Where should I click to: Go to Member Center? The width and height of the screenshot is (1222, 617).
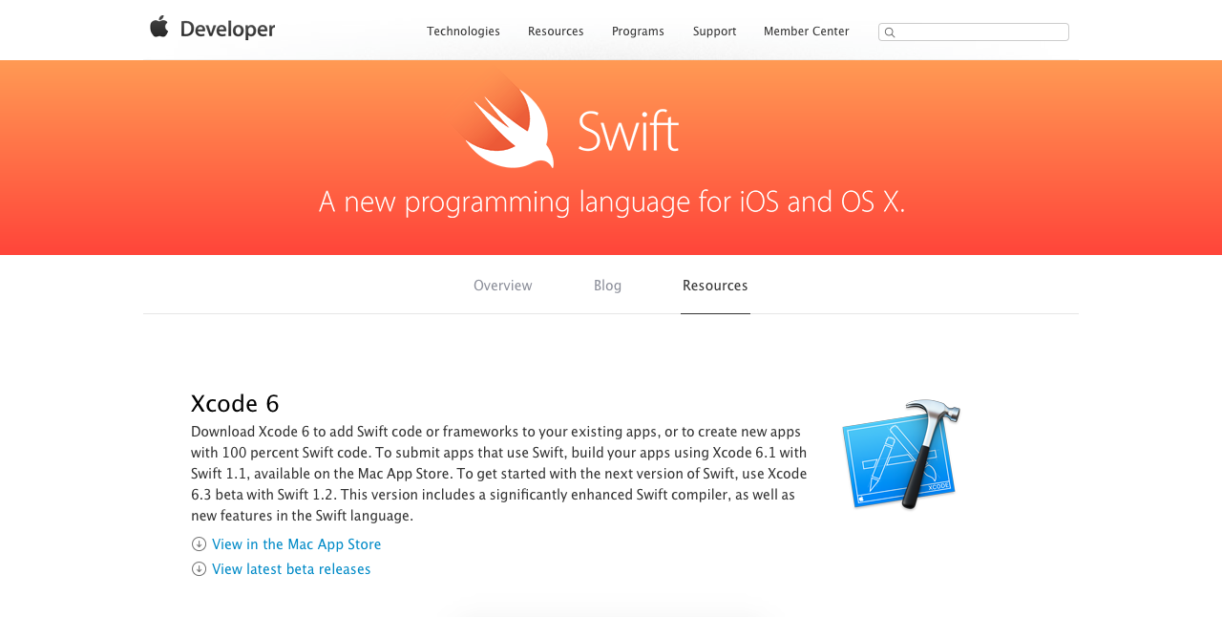click(x=806, y=32)
